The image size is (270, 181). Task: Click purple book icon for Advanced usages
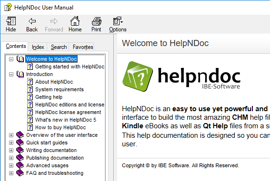click(20, 165)
